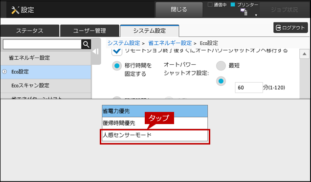
Task: Choose 省電力優先 in the list
Action: (x=155, y=111)
